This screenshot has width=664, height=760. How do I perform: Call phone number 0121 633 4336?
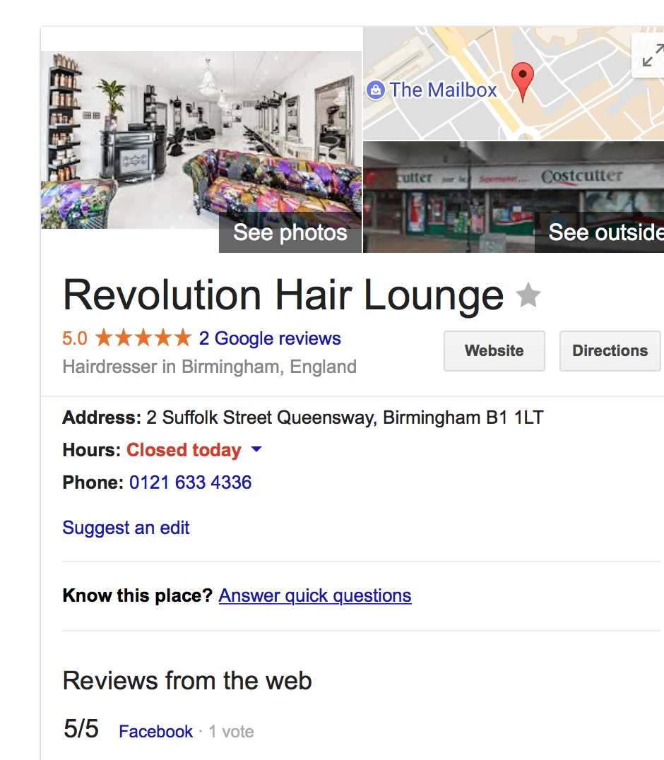pyautogui.click(x=191, y=482)
